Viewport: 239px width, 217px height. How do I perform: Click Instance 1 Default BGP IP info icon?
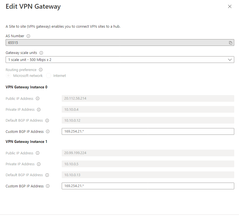pos(47,175)
